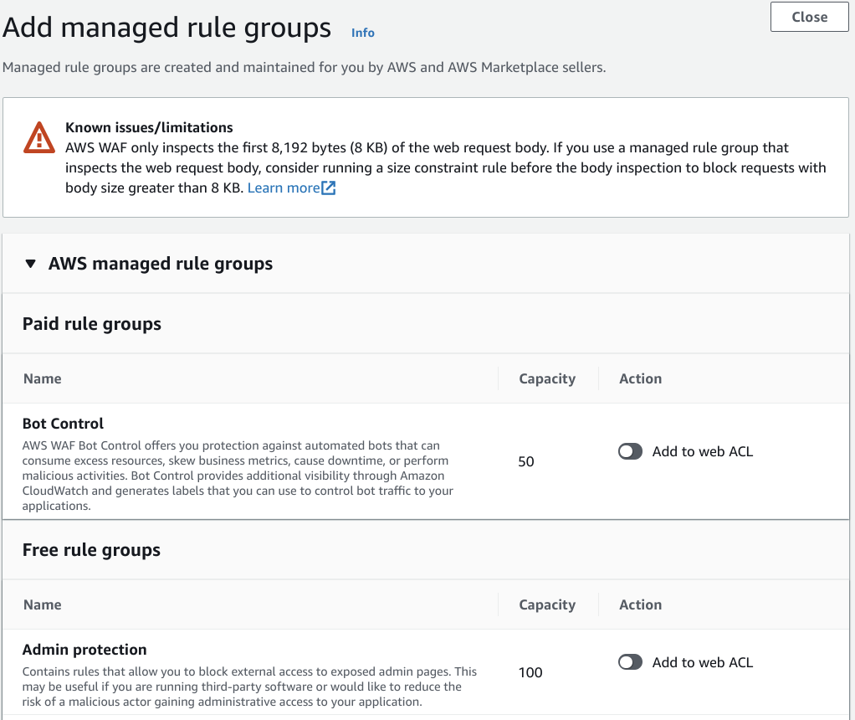Click the Bot Control rule group name
855x720 pixels.
click(x=63, y=424)
